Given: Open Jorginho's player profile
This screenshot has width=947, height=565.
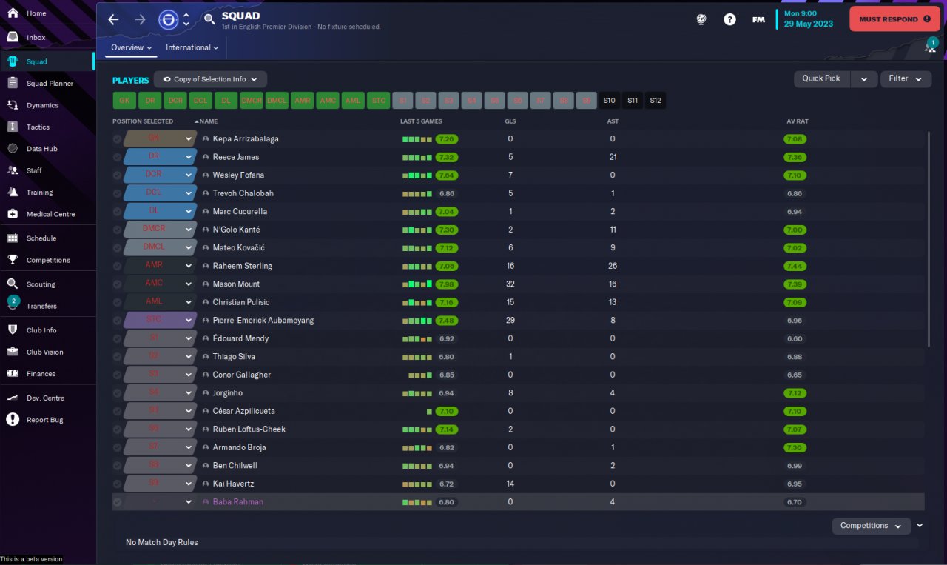Looking at the screenshot, I should click(x=227, y=393).
